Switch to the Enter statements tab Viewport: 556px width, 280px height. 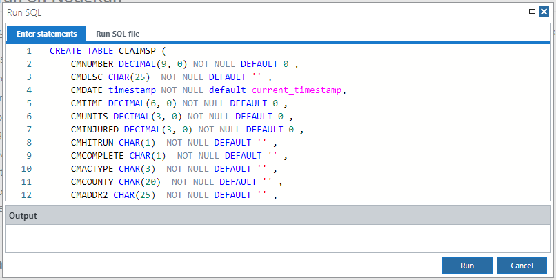click(46, 34)
